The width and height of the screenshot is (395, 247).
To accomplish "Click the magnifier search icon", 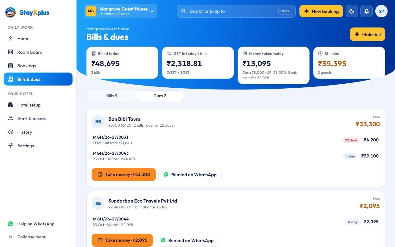I will [x=183, y=11].
